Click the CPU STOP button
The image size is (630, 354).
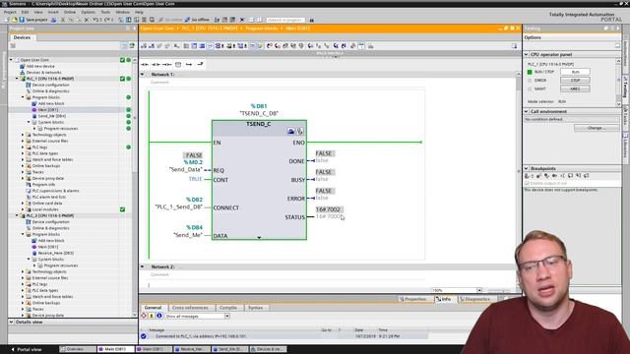(575, 81)
